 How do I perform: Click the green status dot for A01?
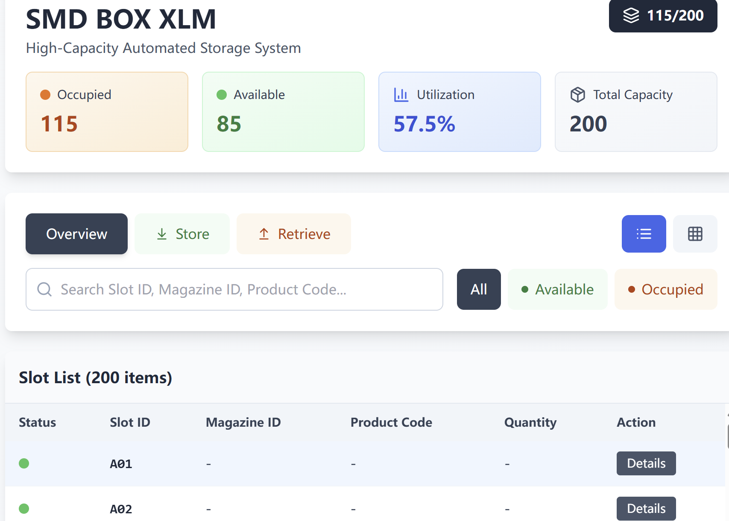(24, 463)
